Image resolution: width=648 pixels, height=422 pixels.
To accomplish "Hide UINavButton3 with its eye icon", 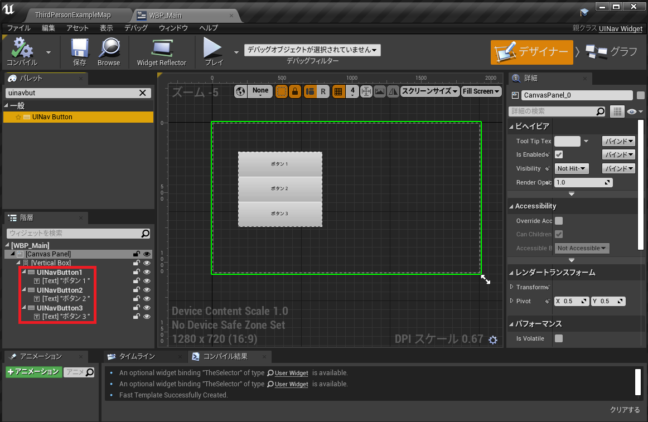I will pos(147,308).
